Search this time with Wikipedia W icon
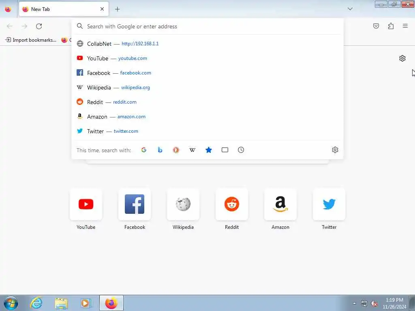This screenshot has width=415, height=311. click(193, 150)
